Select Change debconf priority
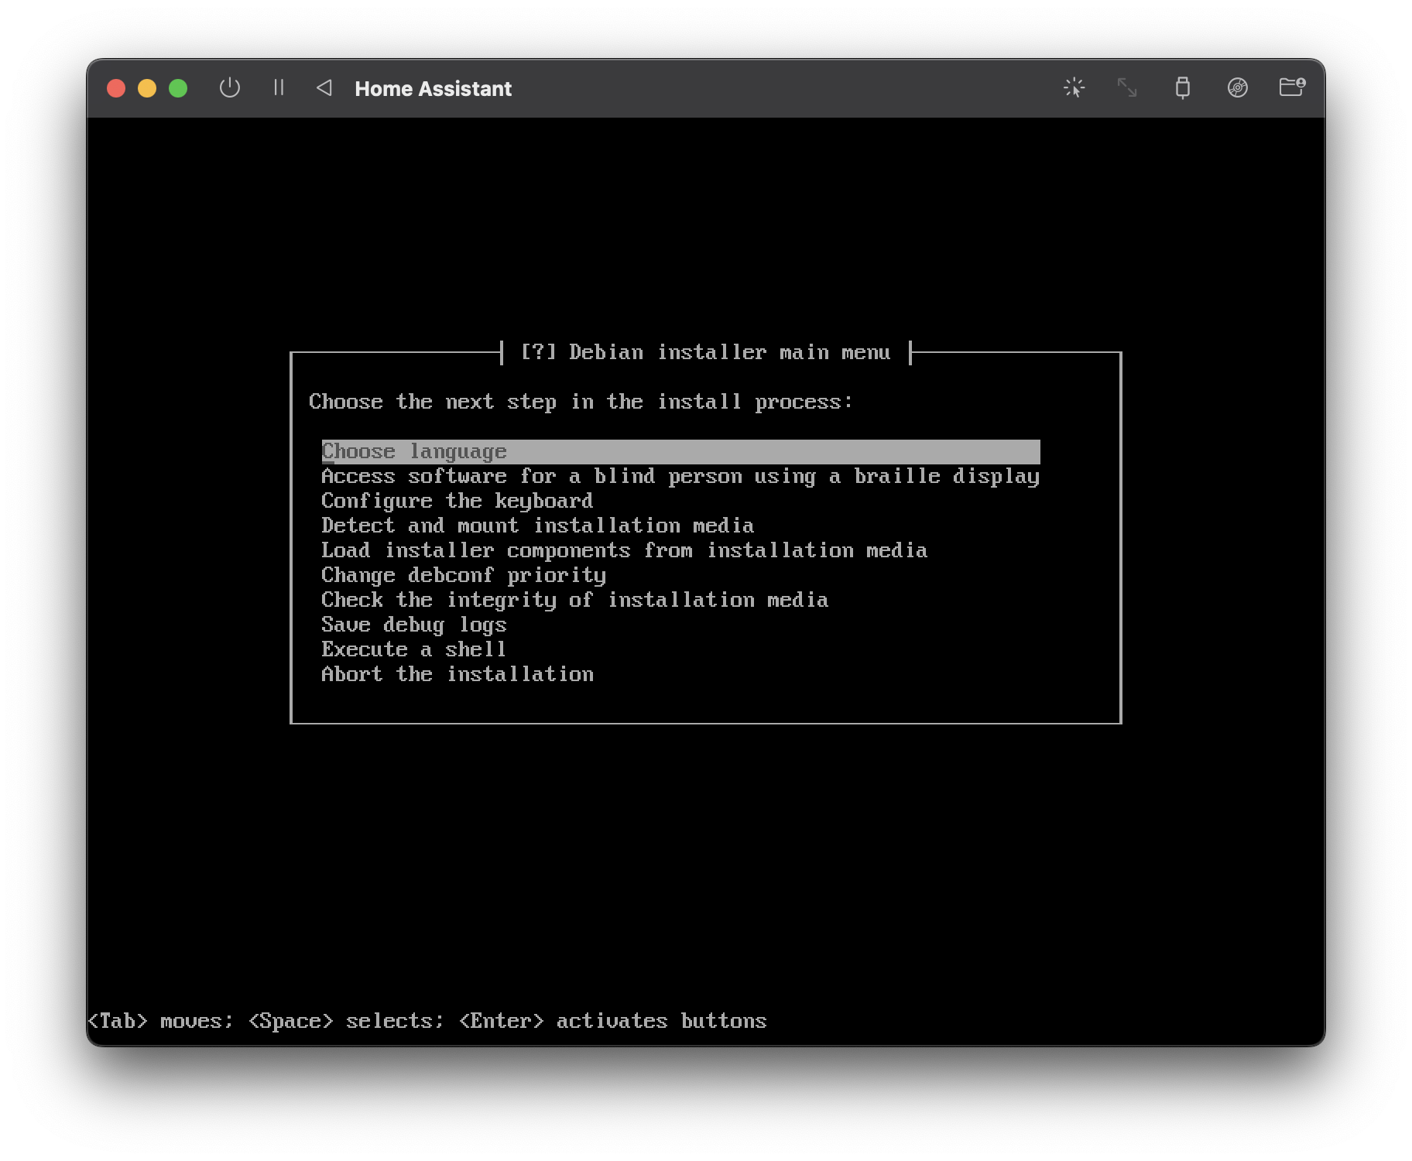Viewport: 1412px width, 1161px height. (x=463, y=576)
